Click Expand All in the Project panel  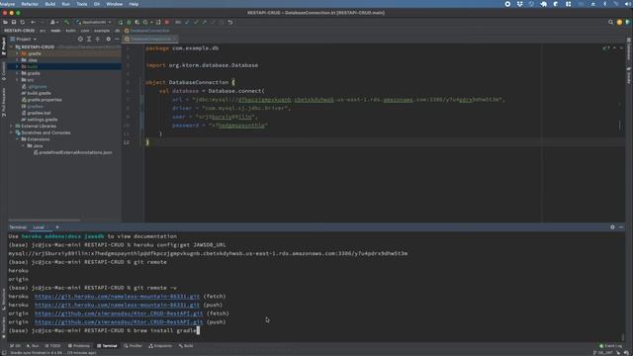pyautogui.click(x=89, y=40)
